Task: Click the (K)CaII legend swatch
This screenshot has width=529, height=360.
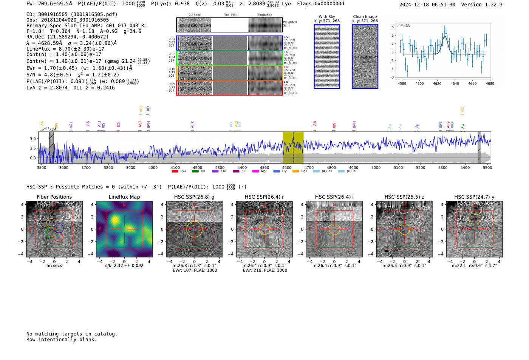Action: click(x=316, y=171)
